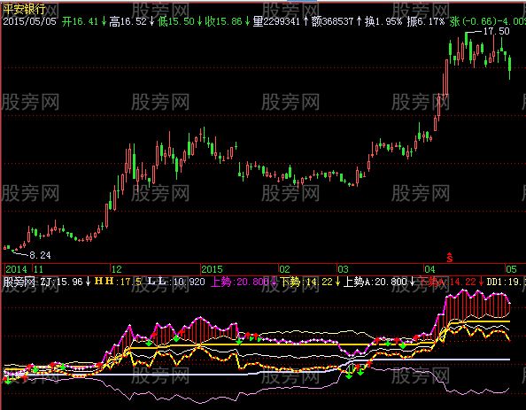
Task: Click the white 上势A:20.800 indicator label
Action: (x=375, y=282)
